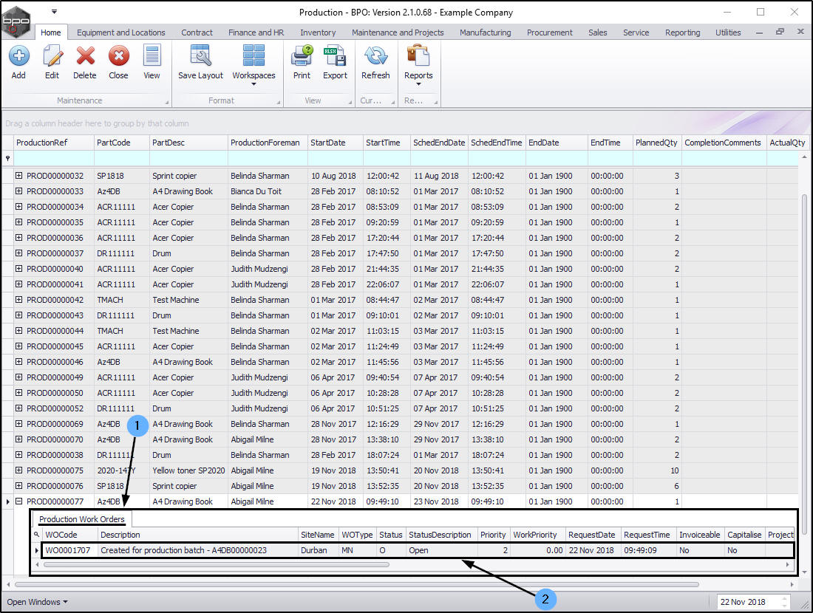Open the View record icon
The height and width of the screenshot is (613, 813).
coord(152,57)
